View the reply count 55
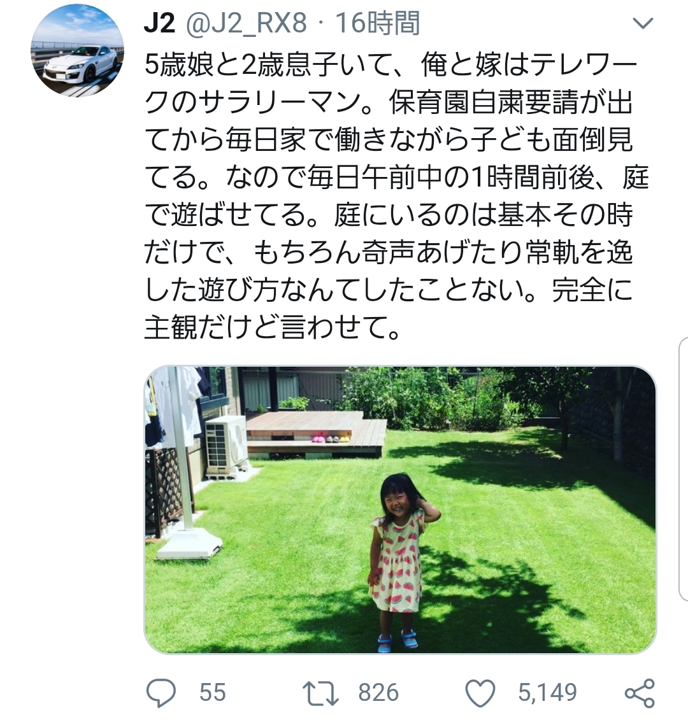 click(x=213, y=693)
